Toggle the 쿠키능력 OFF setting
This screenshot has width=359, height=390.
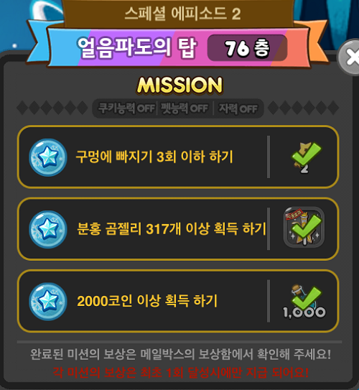pyautogui.click(x=126, y=108)
